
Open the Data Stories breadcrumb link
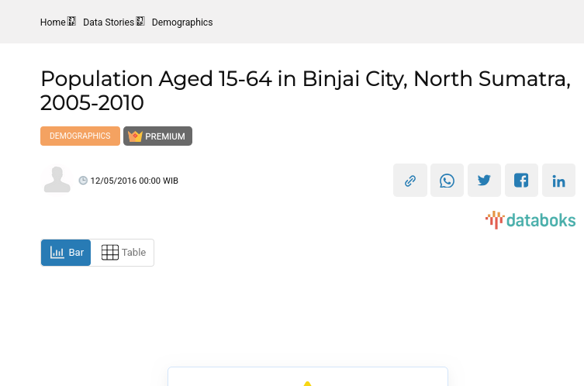click(x=109, y=22)
